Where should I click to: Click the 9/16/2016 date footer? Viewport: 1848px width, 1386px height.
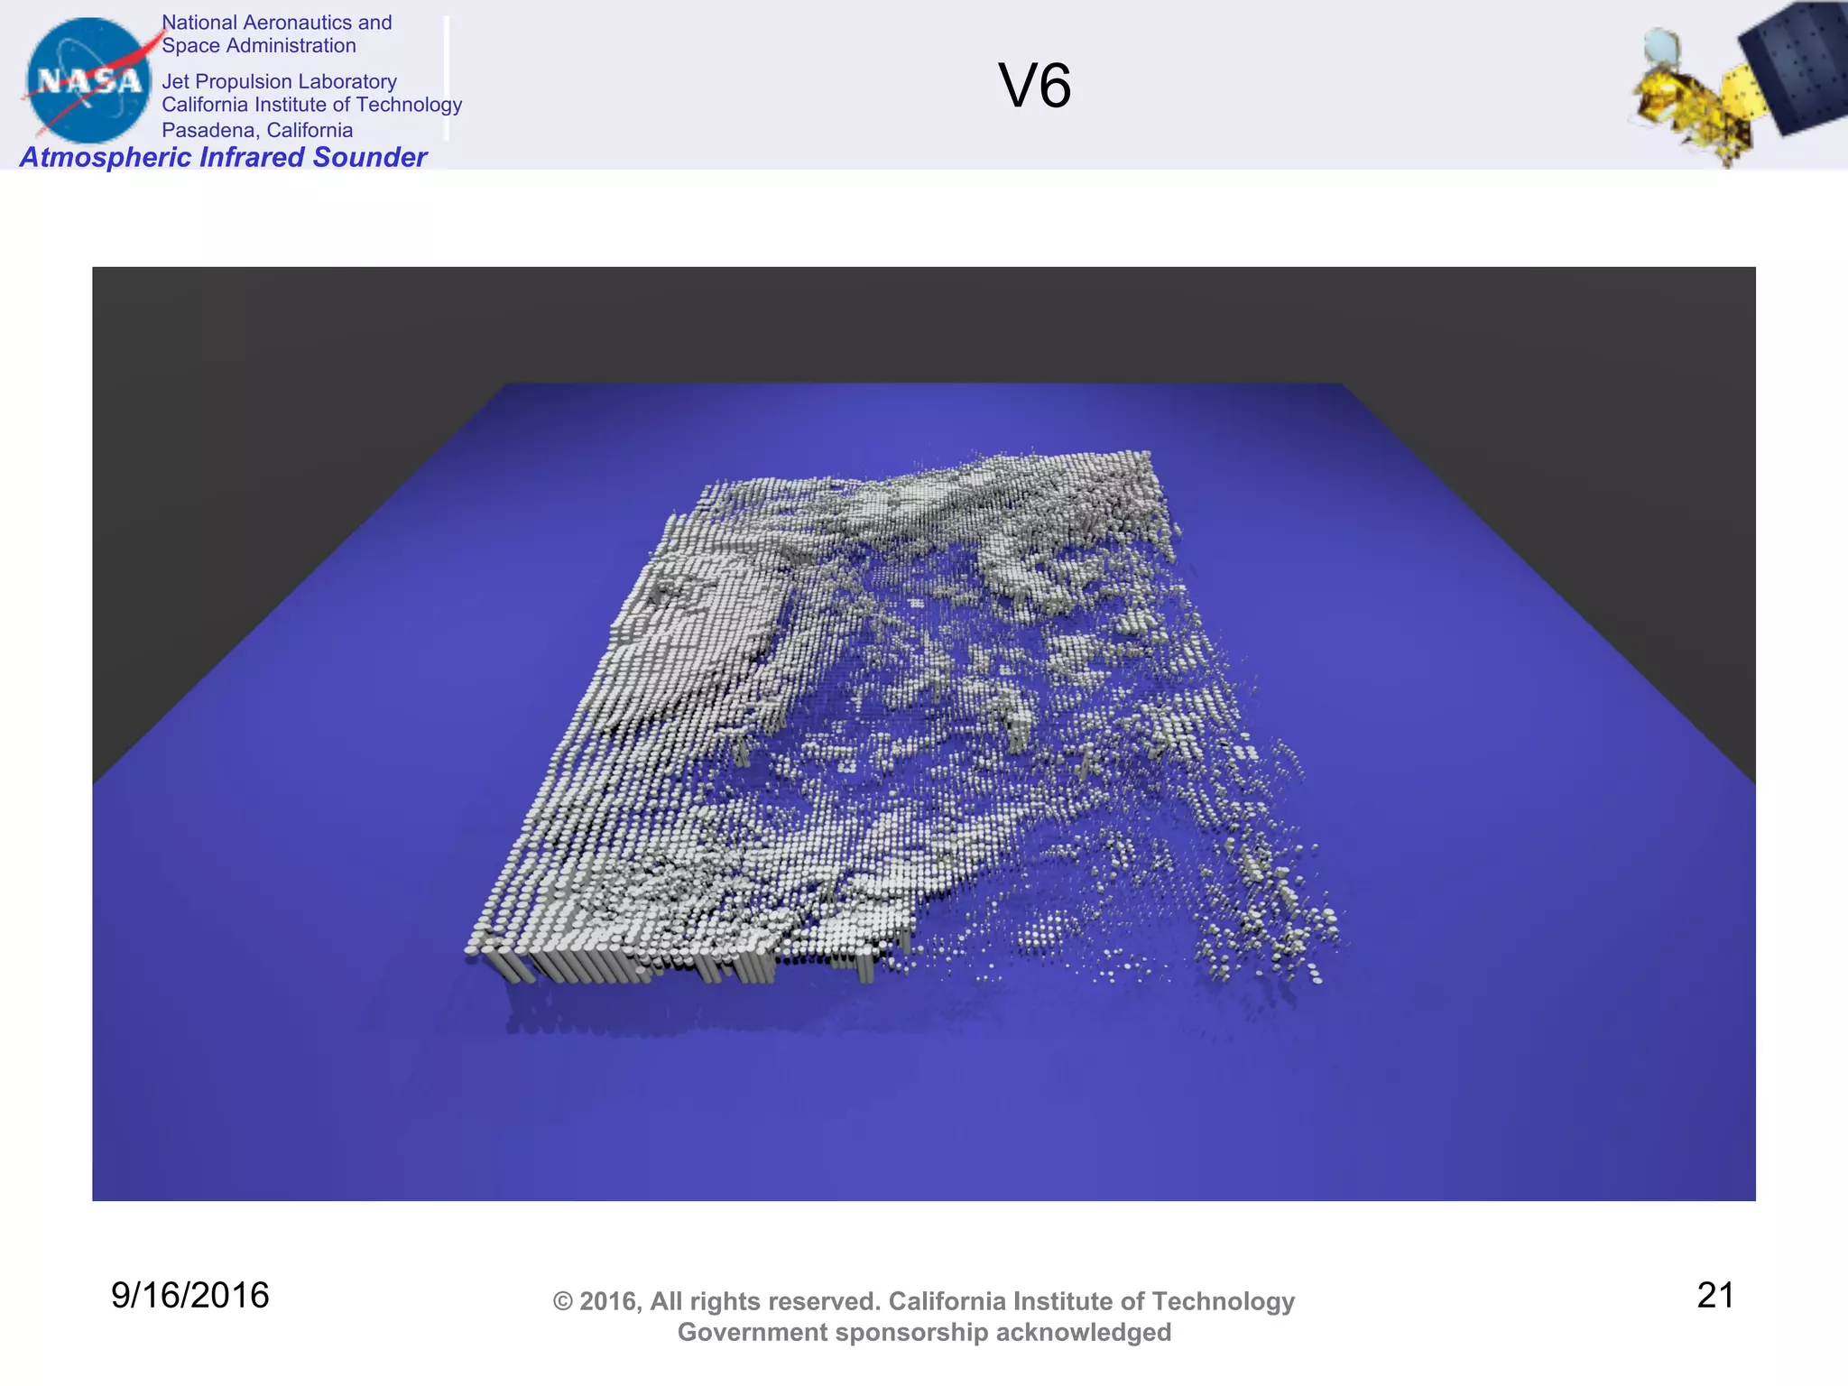190,1295
